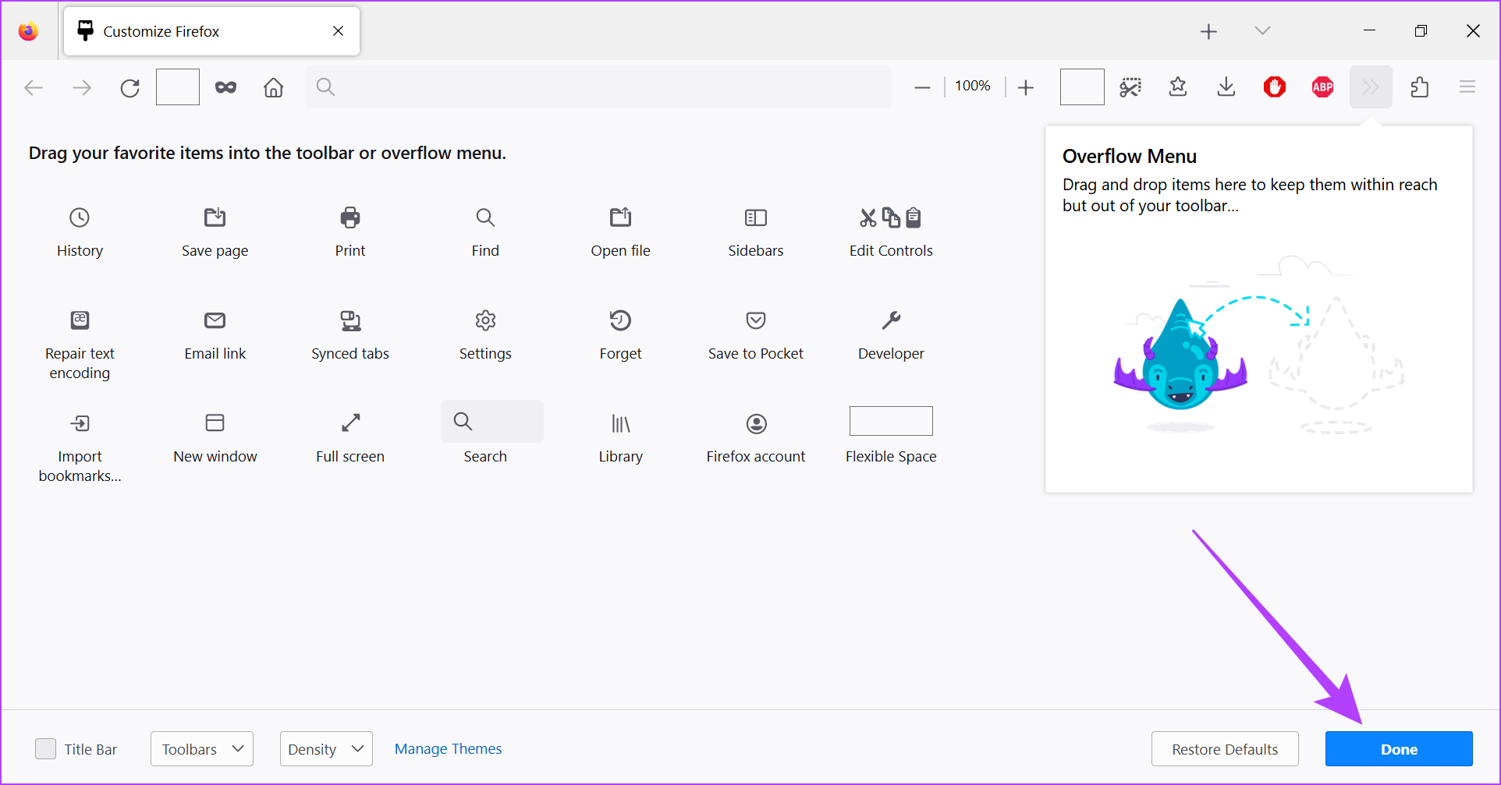The image size is (1501, 785).
Task: Click the Developer wrench icon
Action: 891,320
